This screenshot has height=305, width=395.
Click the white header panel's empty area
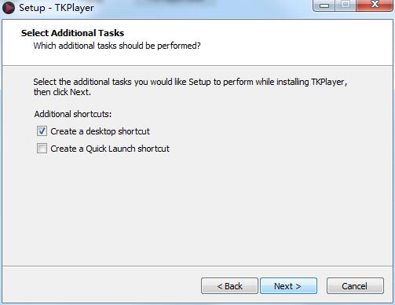click(x=296, y=42)
